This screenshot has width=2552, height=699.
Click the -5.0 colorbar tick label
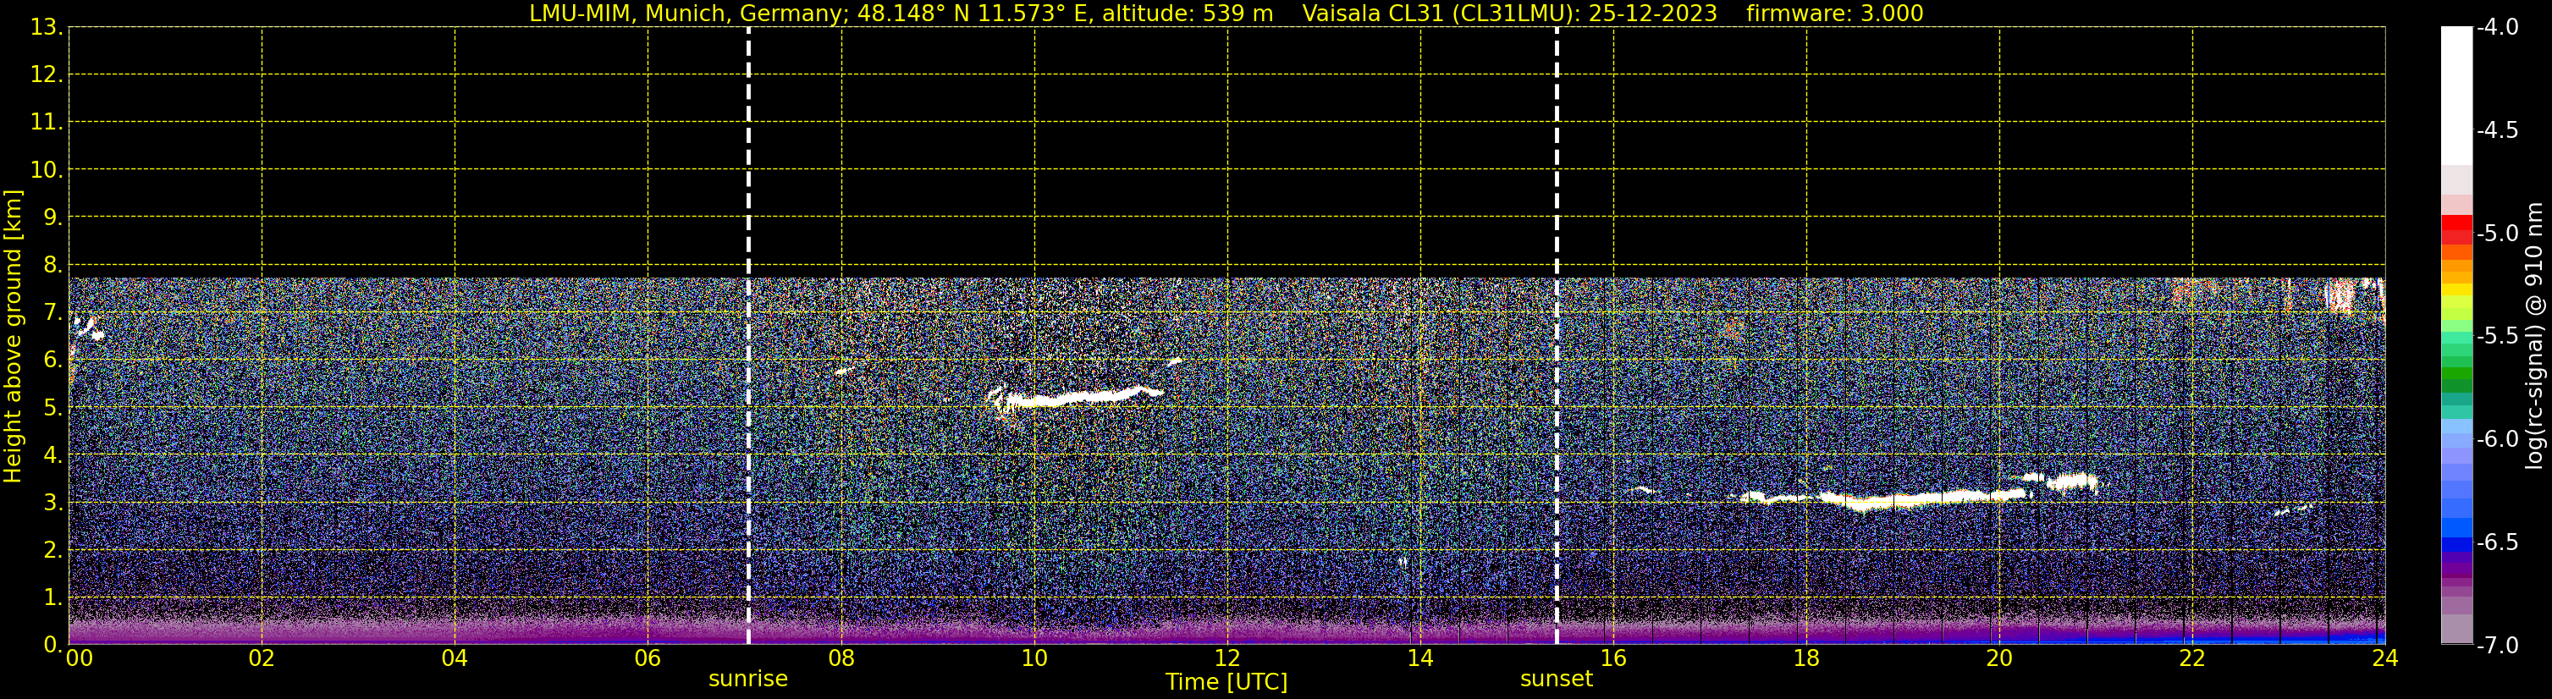tap(2498, 233)
